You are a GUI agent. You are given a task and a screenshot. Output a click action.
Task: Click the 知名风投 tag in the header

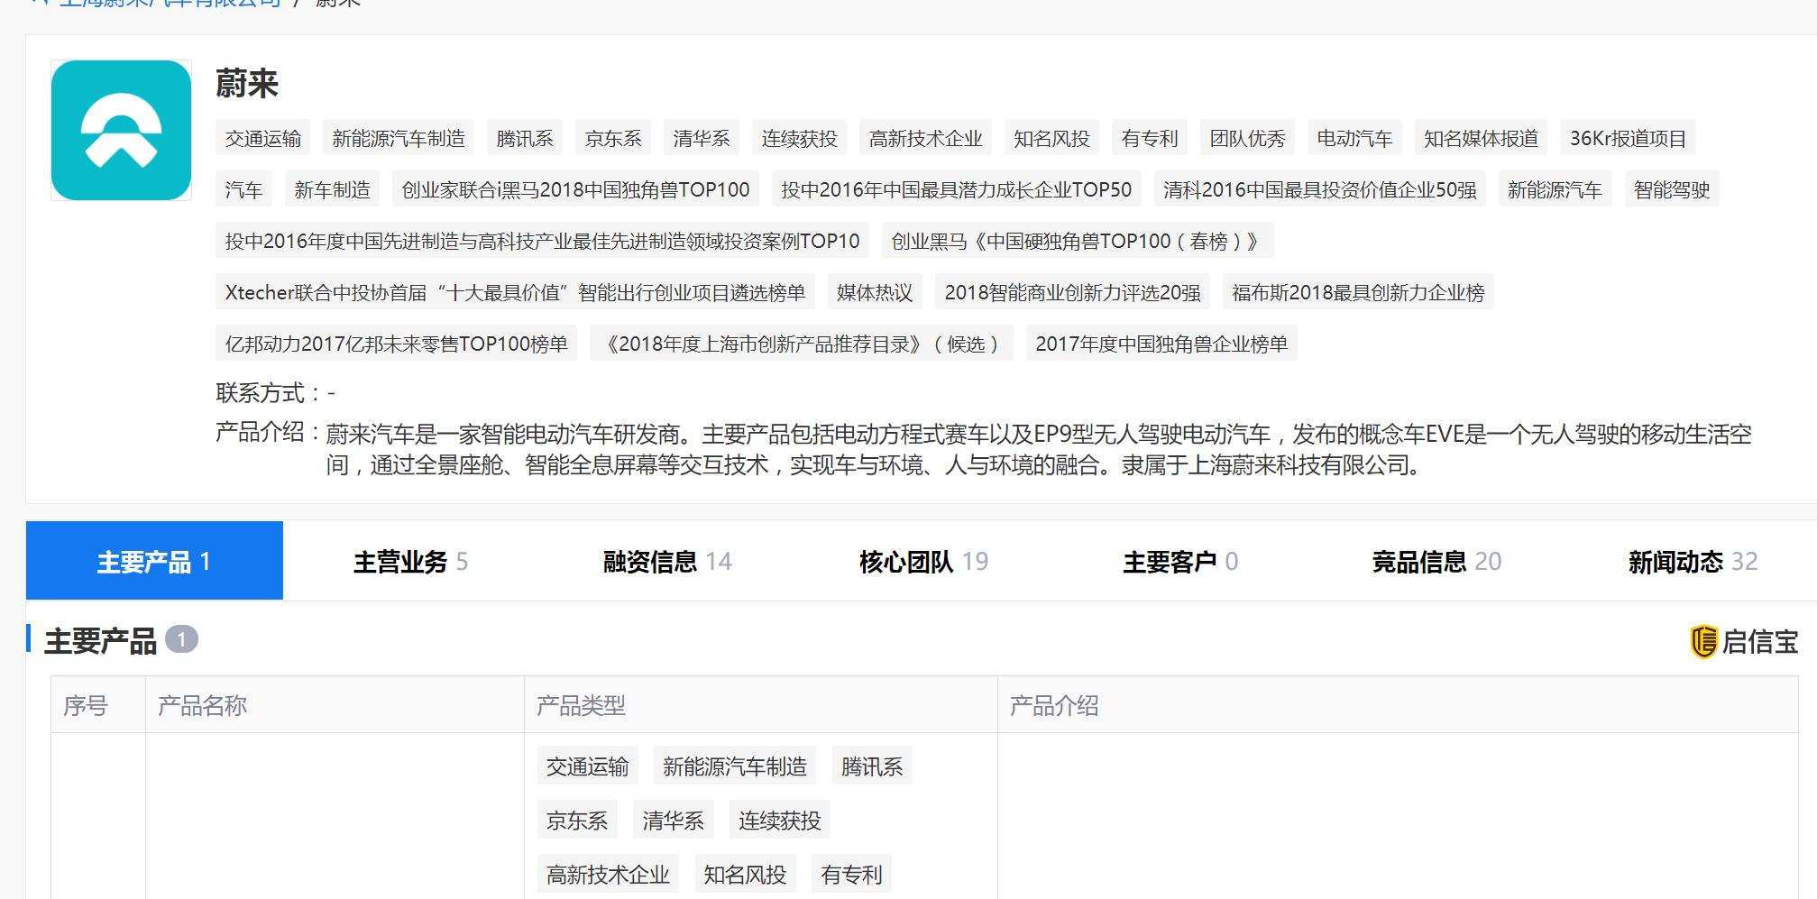pos(1052,138)
